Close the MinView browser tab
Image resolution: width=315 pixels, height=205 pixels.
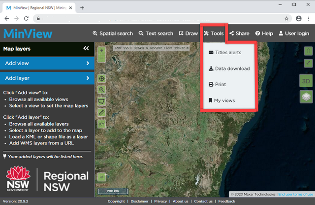70,8
